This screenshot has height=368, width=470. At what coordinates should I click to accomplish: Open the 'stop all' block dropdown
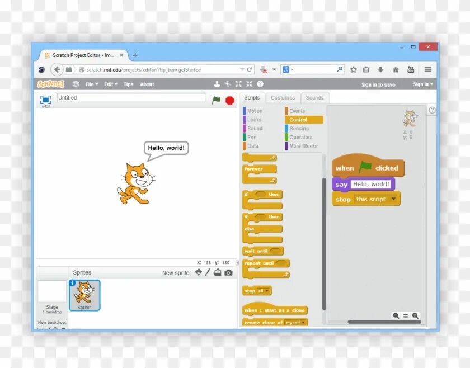click(x=267, y=291)
